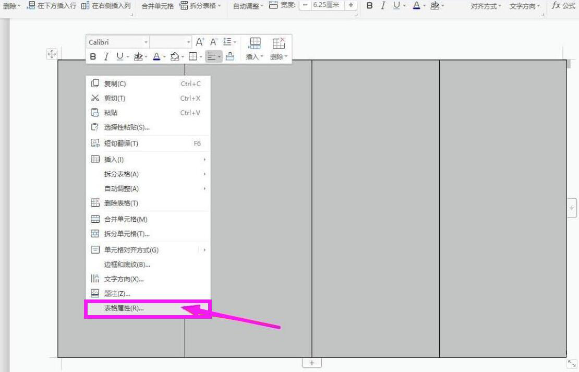
Task: Click Bold in the floating mini toolbar
Action: (93, 56)
